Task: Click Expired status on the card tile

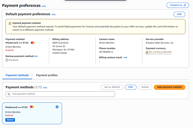Action: pos(9,115)
